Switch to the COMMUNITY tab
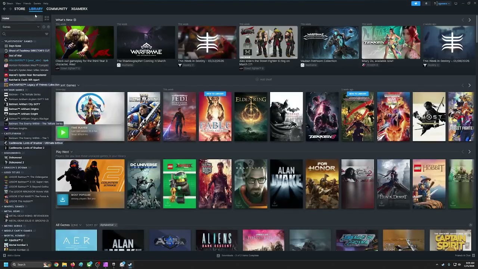 (x=57, y=9)
